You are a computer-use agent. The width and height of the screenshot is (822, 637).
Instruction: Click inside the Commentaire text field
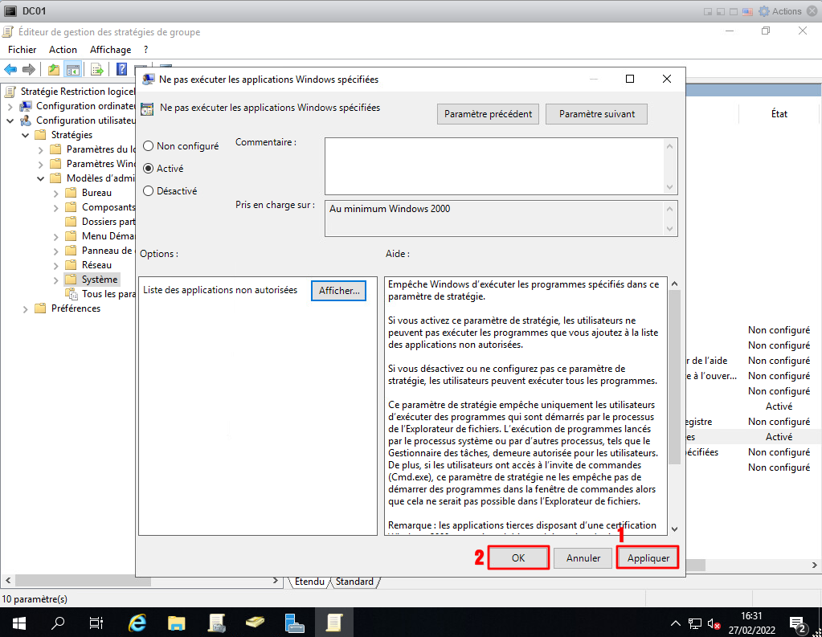coord(494,165)
